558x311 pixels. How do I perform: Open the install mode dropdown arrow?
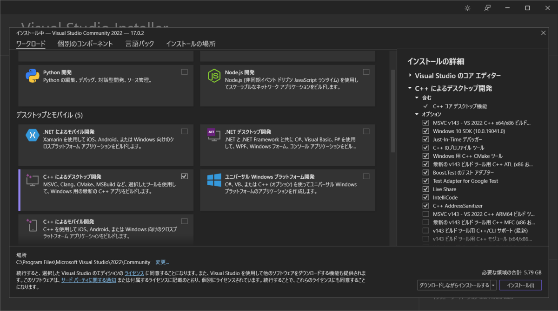pos(493,285)
